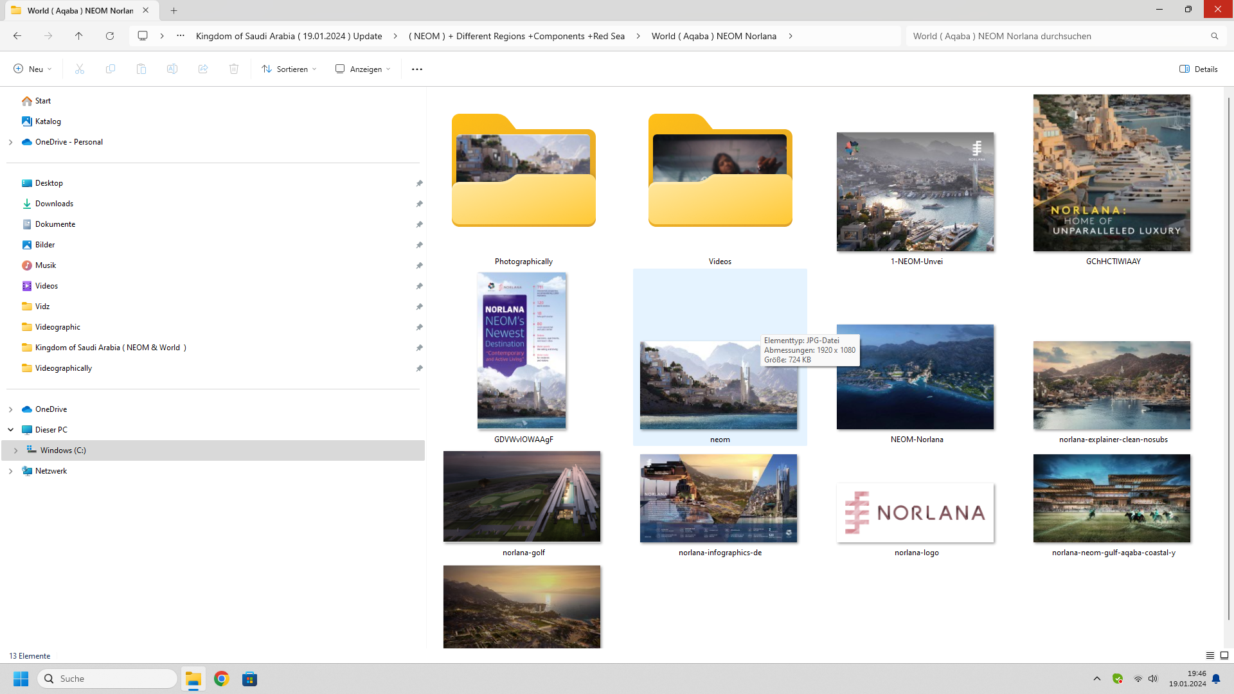
Task: Click the Delete trash icon
Action: click(x=234, y=69)
